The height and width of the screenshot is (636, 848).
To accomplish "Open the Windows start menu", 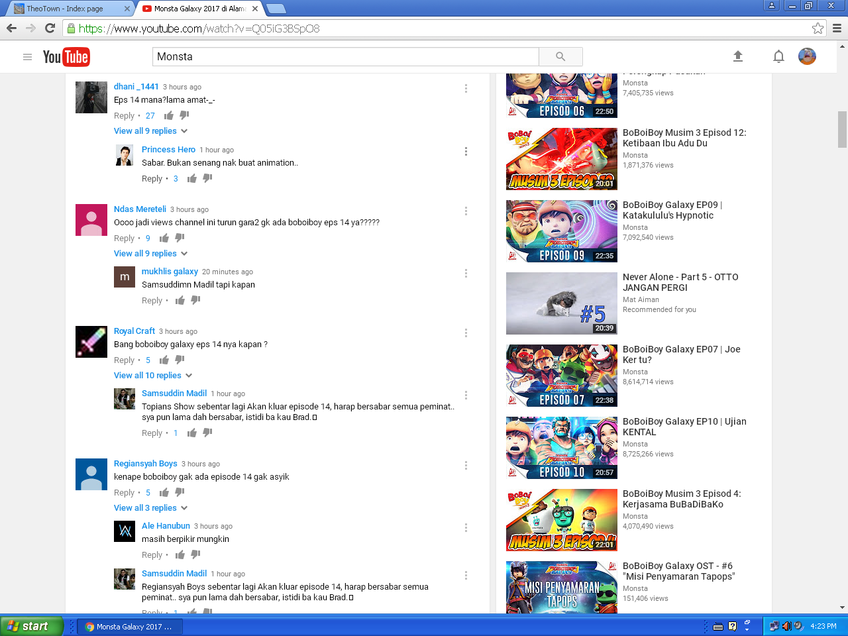I will click(x=32, y=626).
